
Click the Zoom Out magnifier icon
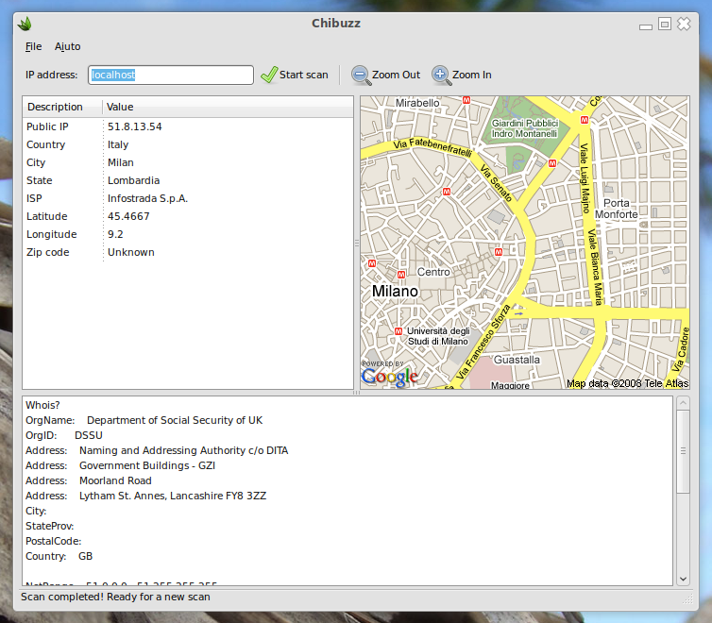(361, 75)
